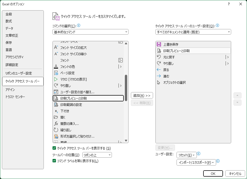
Task: Click the command list vertical scrollbar thumb
Action: pos(126,88)
